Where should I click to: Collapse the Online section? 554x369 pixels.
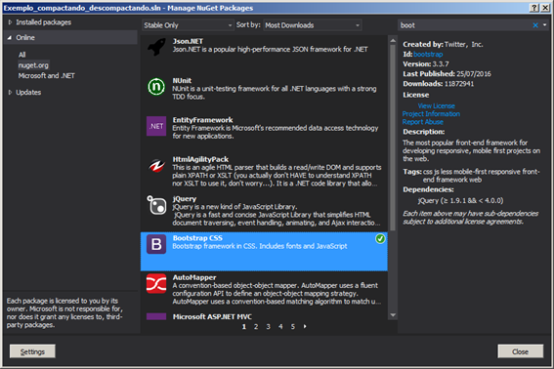coord(10,37)
